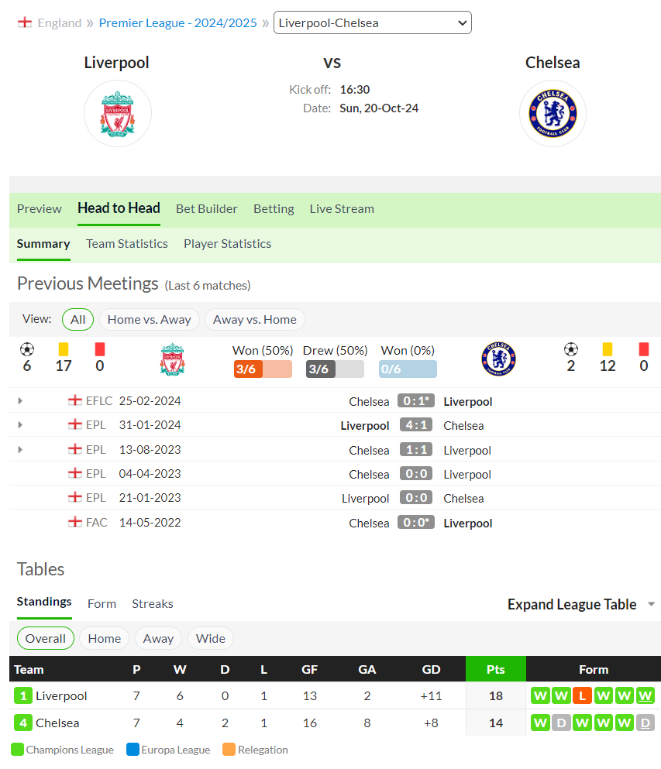The image size is (661, 769).
Task: Switch standings filter to Wide
Action: click(x=211, y=639)
